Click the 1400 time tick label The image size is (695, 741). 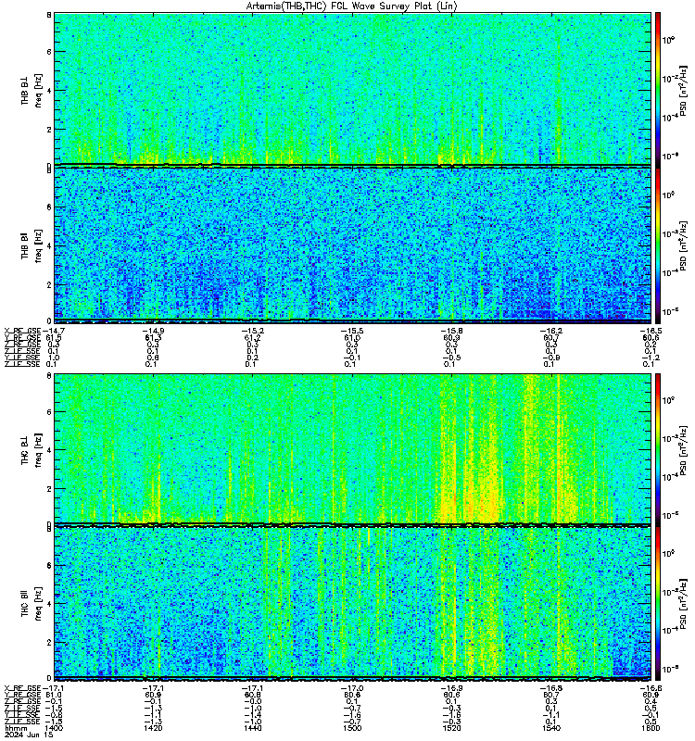[x=54, y=728]
